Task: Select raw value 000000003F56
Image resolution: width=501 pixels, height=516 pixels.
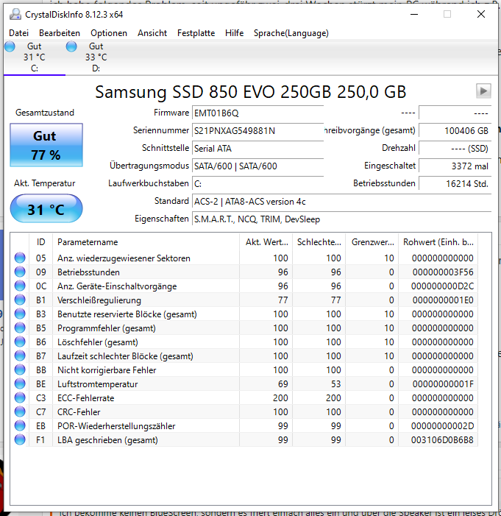Action: pos(443,272)
